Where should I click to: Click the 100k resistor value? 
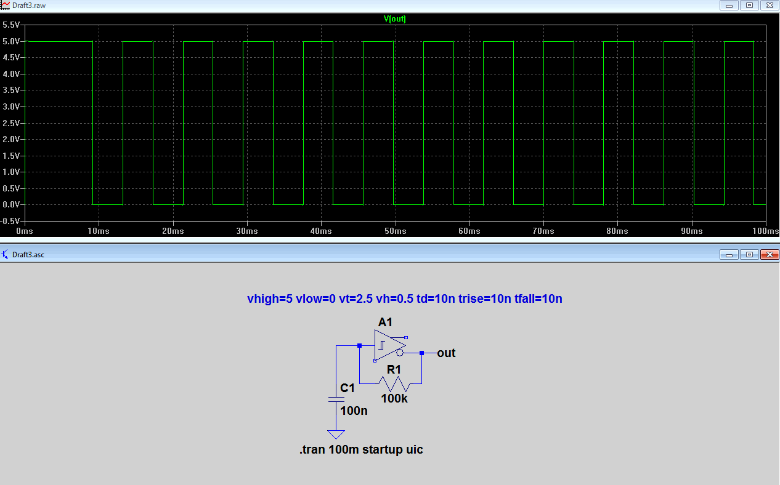(394, 398)
